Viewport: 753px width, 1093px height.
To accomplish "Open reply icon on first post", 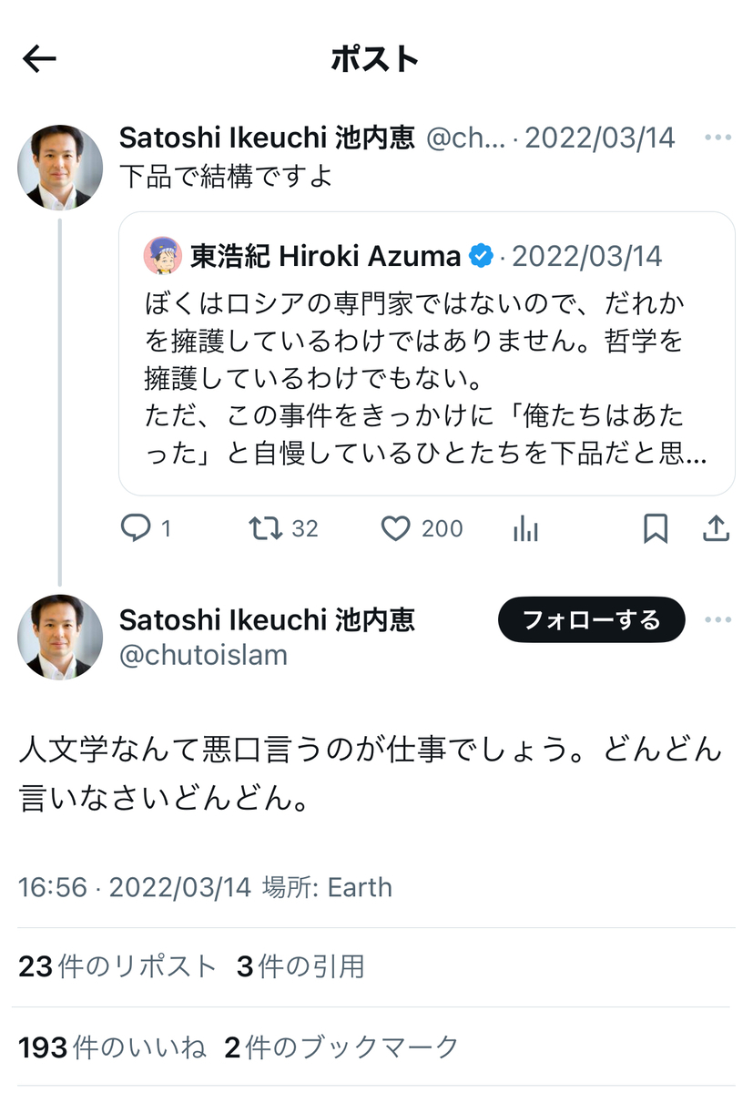I will tap(135, 528).
